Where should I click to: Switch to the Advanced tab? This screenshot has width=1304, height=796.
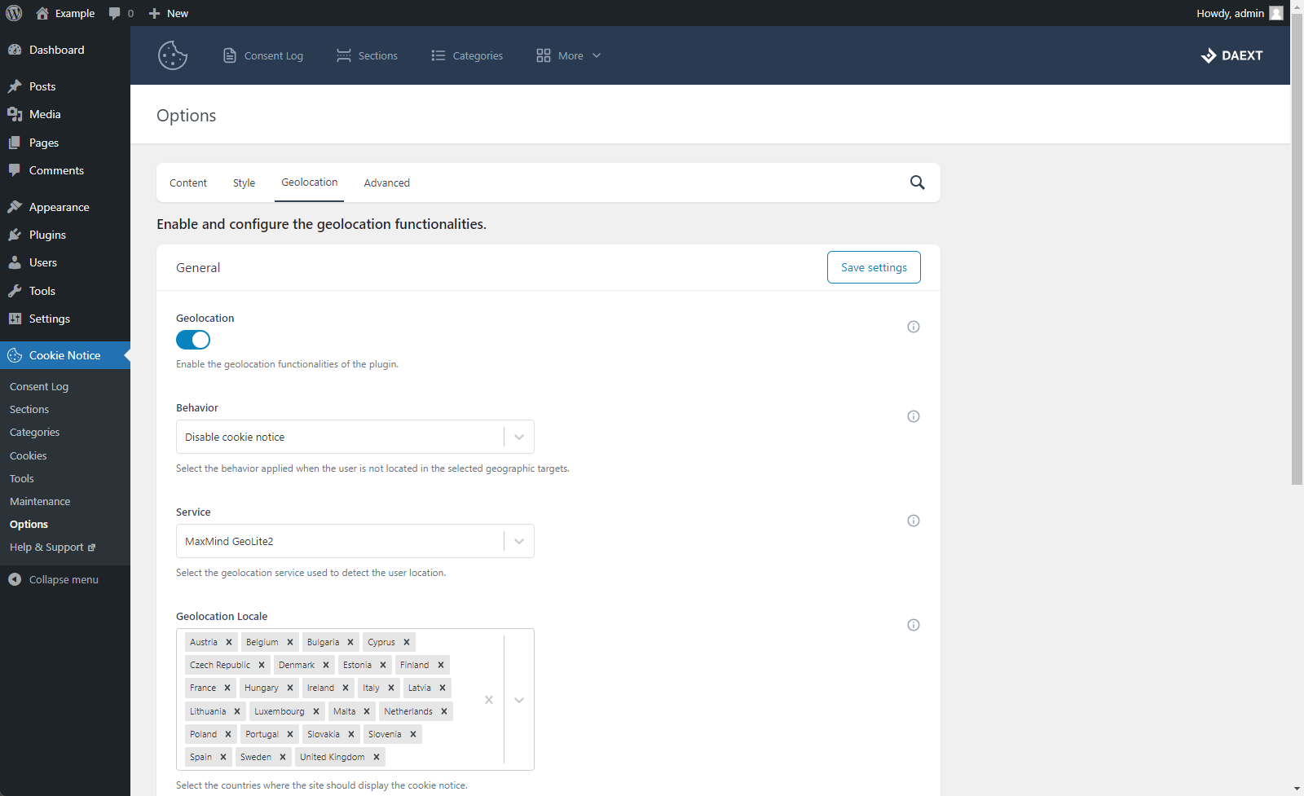click(387, 183)
